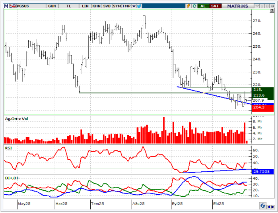
Task: Click the green C icon
Action: tap(194, 6)
